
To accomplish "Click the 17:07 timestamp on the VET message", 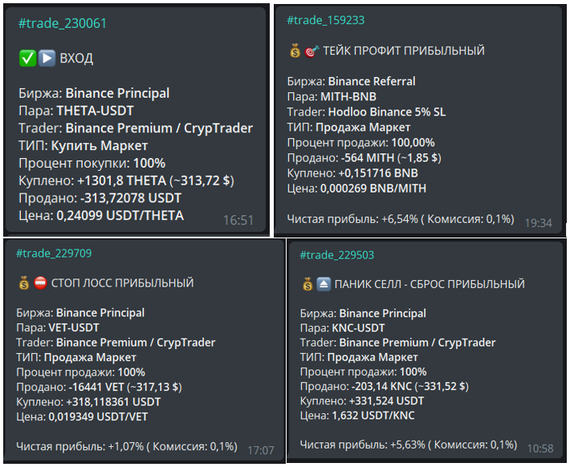I will (x=260, y=449).
